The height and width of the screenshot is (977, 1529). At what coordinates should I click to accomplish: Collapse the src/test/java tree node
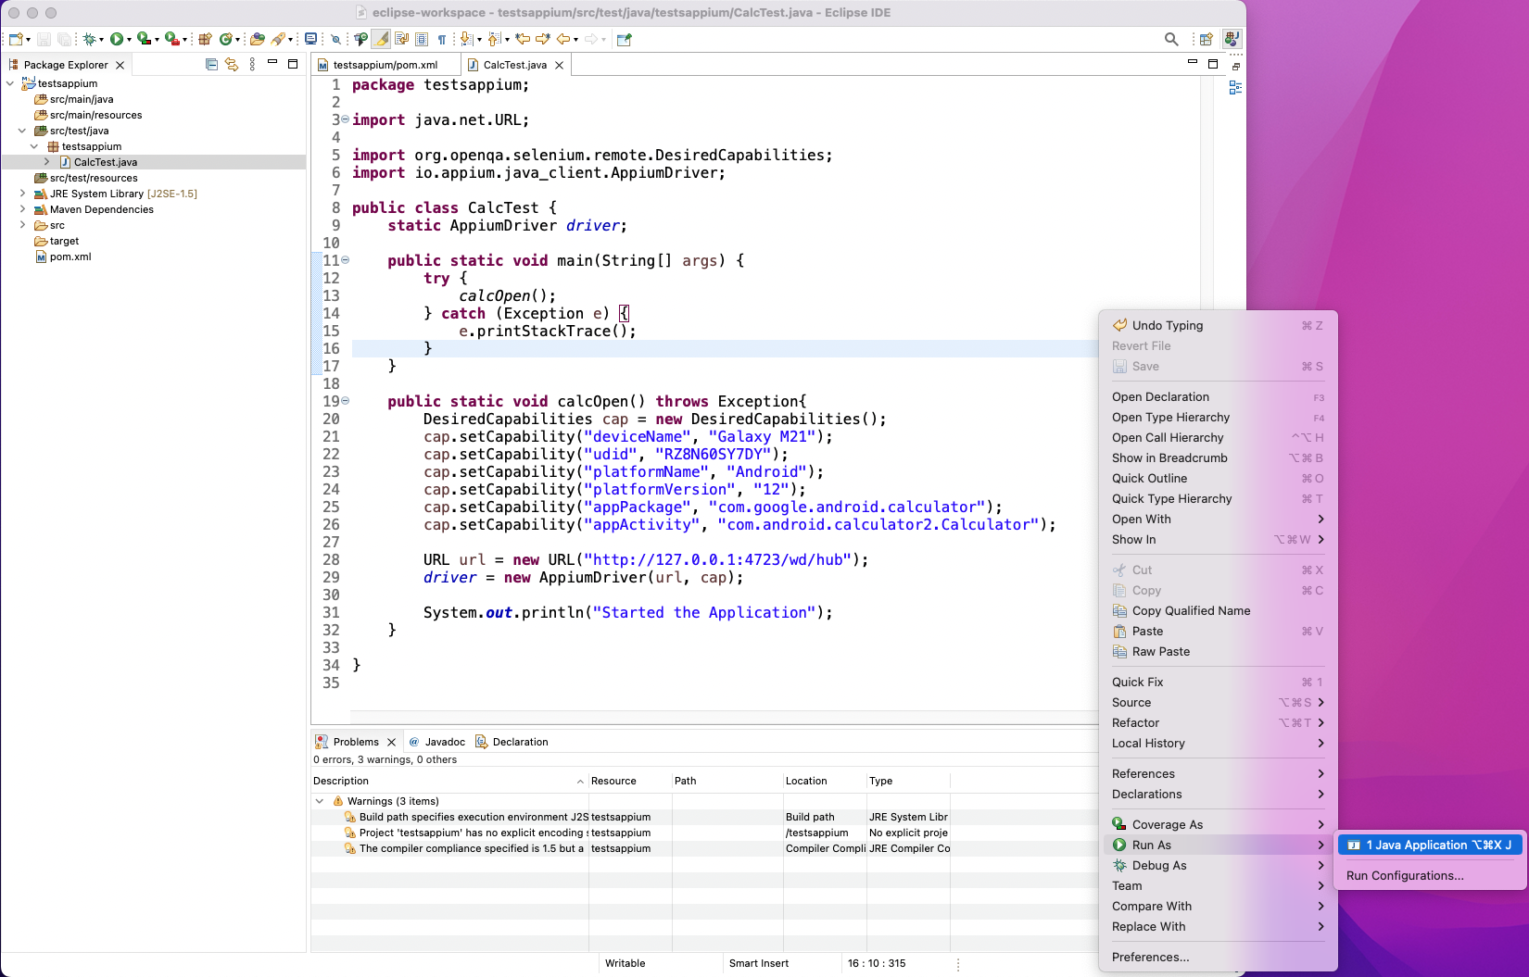[22, 131]
